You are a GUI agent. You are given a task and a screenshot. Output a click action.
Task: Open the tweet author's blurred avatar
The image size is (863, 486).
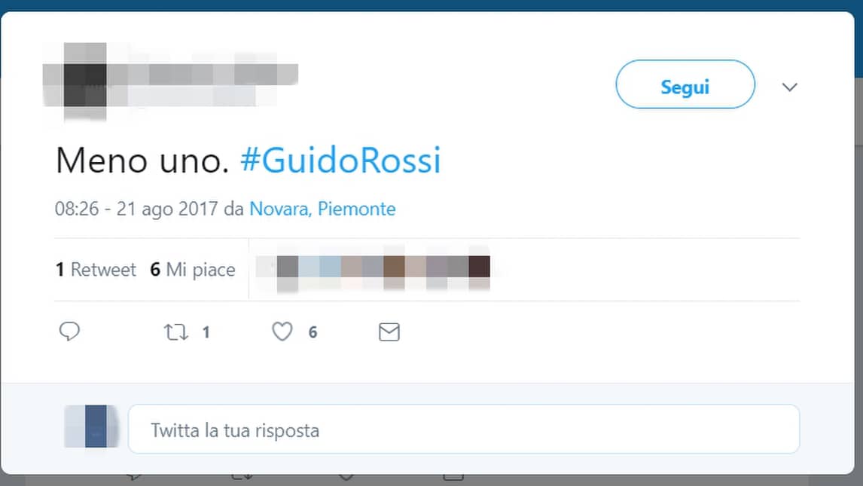pos(85,81)
